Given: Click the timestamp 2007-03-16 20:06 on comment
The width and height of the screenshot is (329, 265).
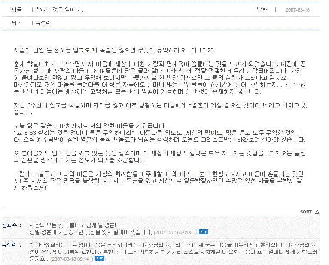Looking at the screenshot, I should 175,232.
